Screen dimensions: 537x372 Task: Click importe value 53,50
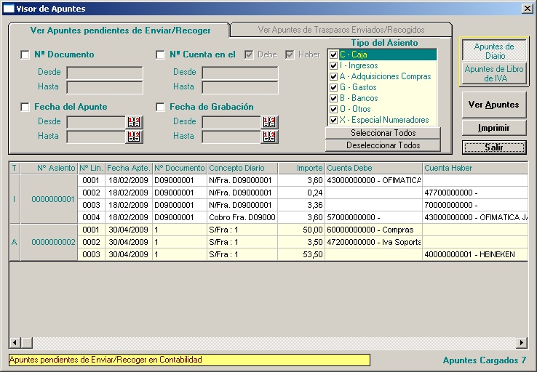[301, 254]
